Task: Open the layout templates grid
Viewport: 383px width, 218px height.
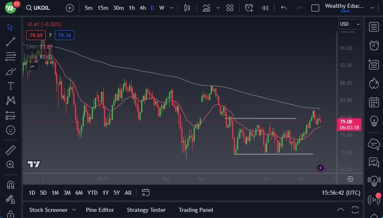Action: tap(230, 8)
